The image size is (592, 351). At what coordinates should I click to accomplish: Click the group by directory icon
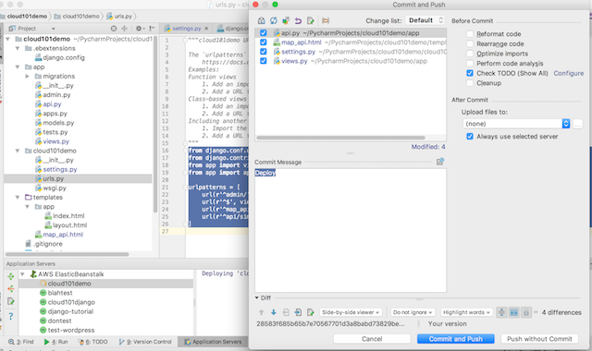tap(326, 20)
